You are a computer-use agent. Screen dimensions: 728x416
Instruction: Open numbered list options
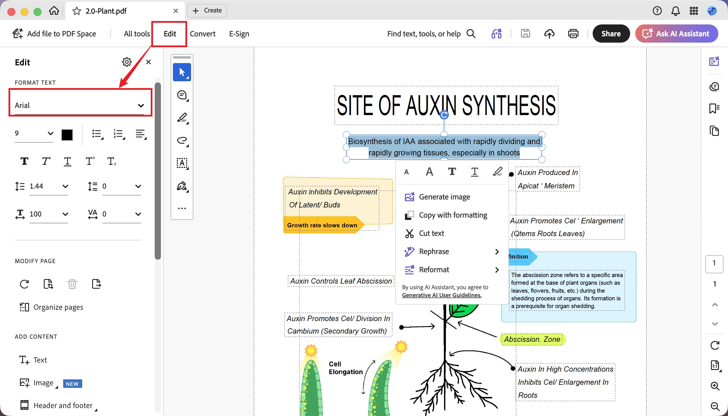119,134
